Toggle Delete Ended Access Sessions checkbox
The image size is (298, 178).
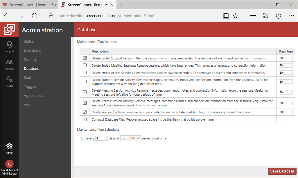click(85, 73)
